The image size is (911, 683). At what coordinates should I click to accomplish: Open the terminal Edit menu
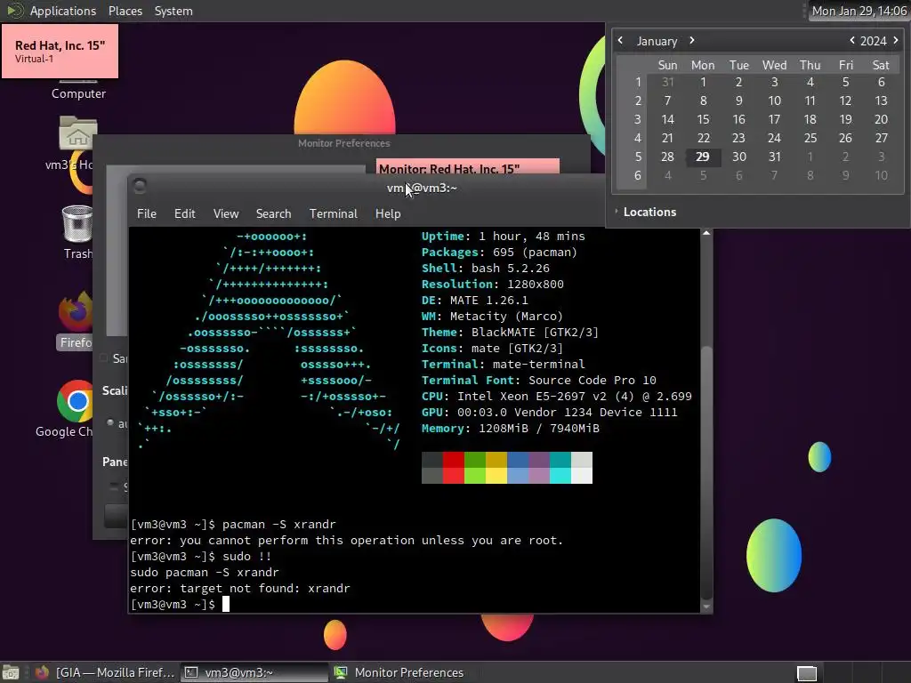[184, 213]
